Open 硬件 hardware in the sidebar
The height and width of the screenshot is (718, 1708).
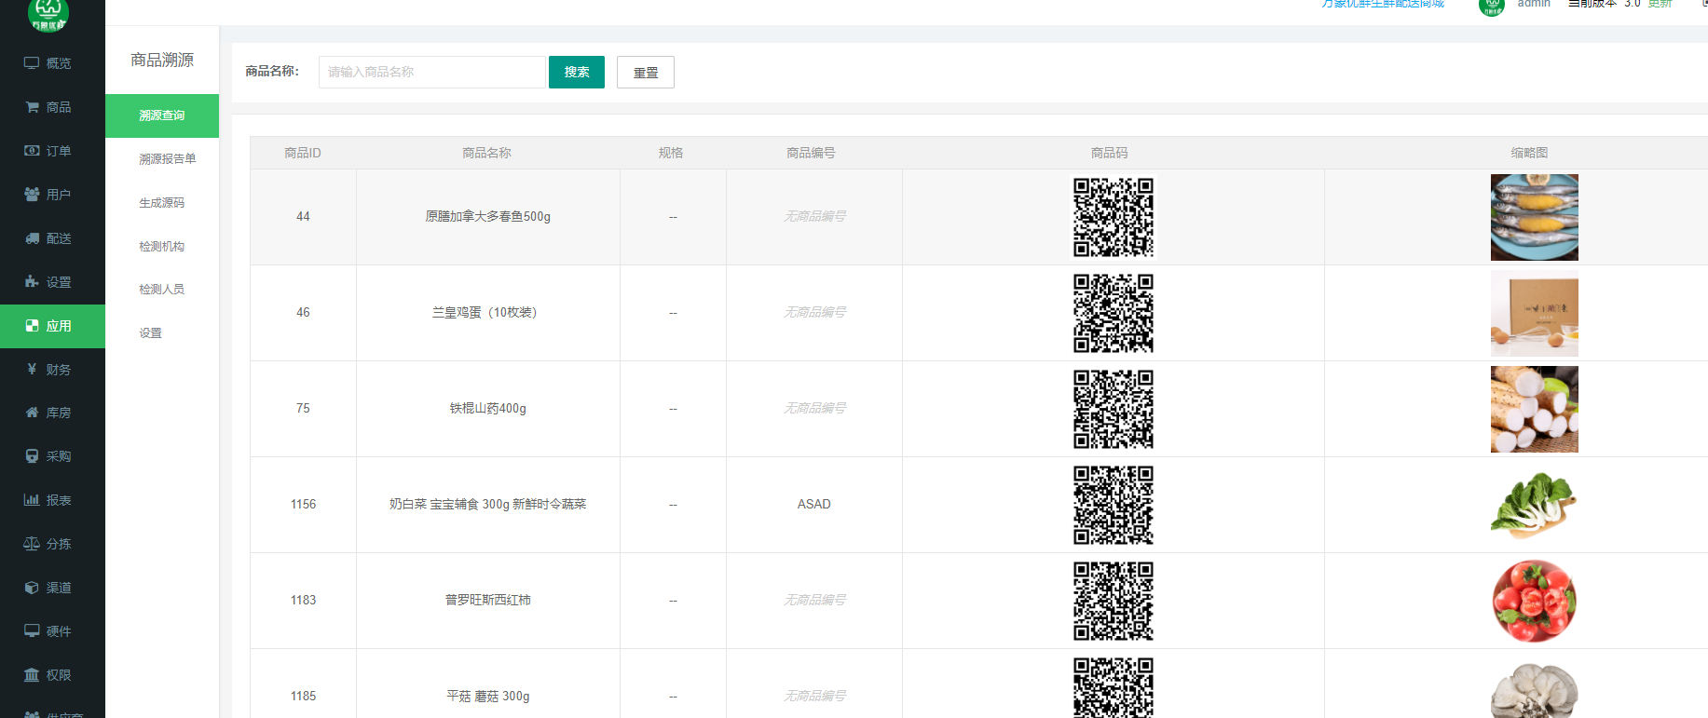(52, 631)
